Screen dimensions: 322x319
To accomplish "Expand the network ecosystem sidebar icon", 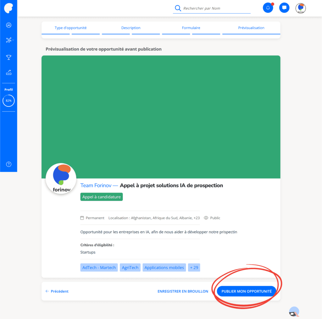I will [x=8, y=40].
